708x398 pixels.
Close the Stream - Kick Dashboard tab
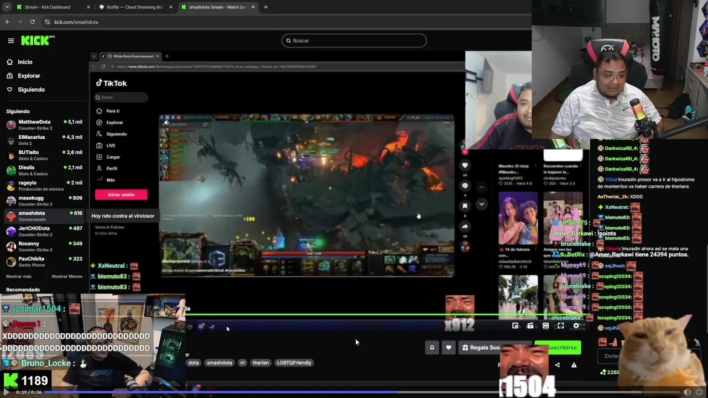click(x=88, y=7)
